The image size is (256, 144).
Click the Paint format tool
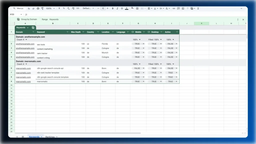[42, 8]
